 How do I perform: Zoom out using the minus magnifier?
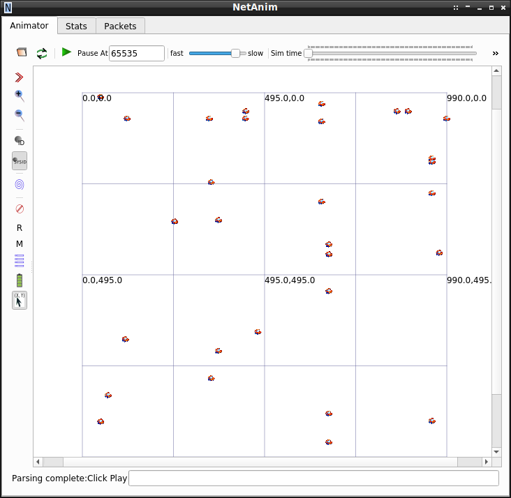20,115
